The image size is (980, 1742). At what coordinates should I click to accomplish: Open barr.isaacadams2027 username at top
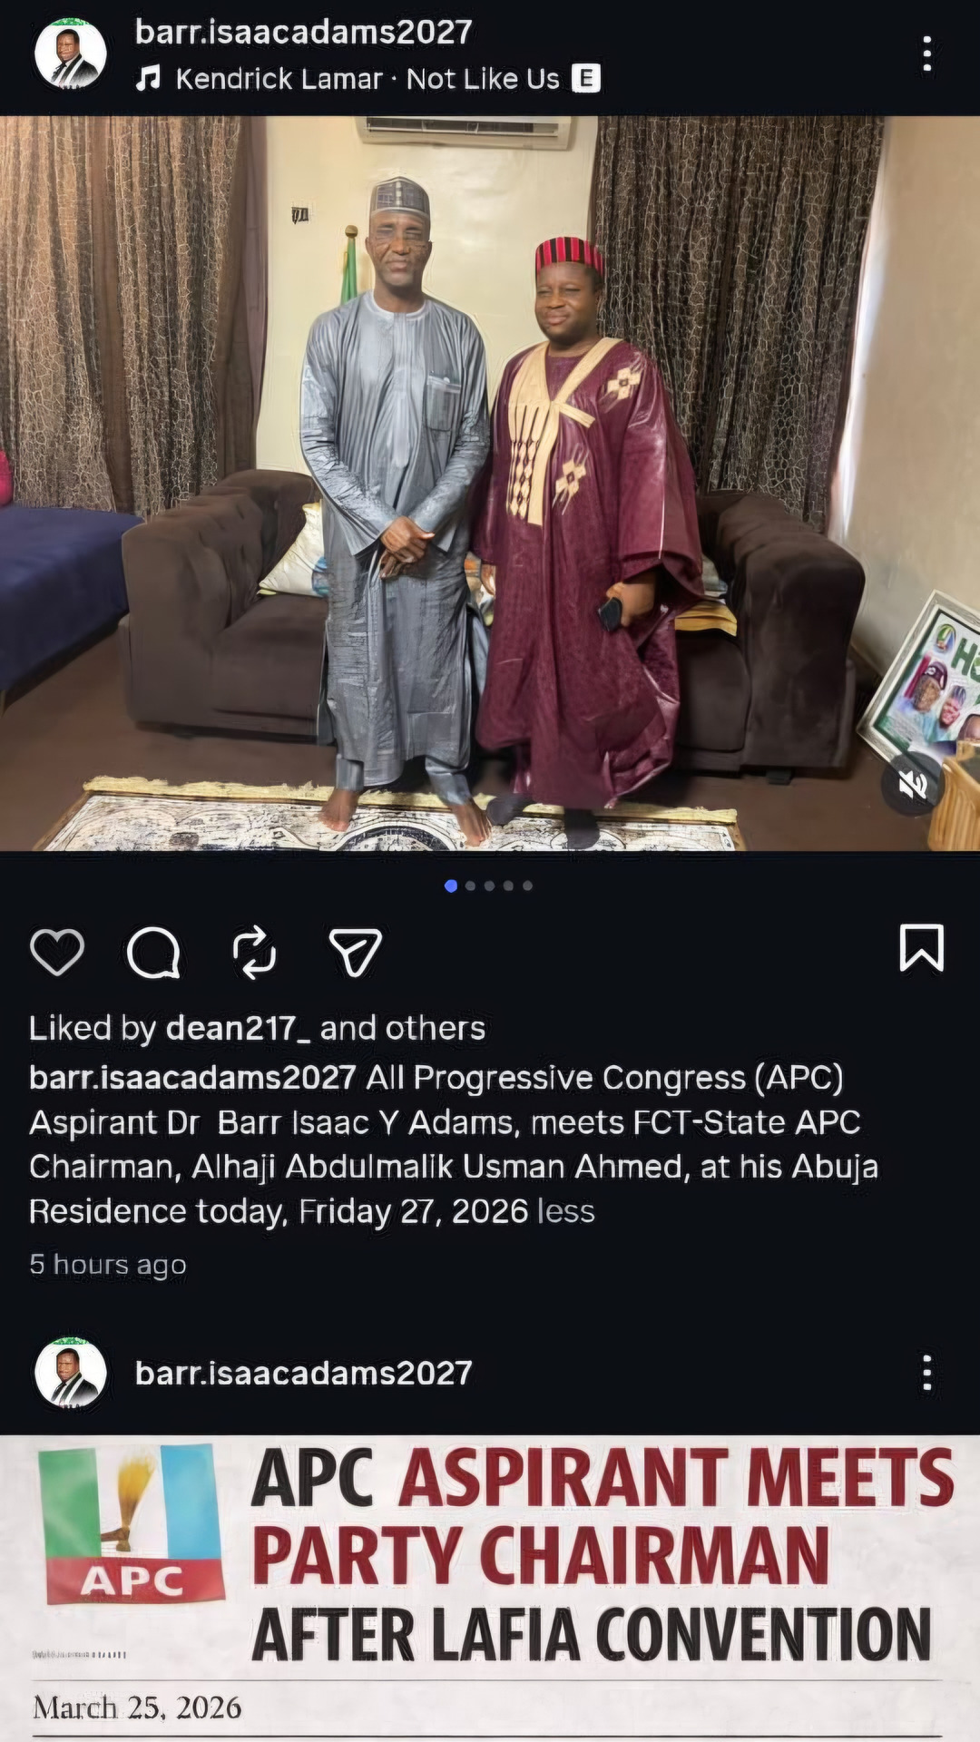tap(303, 32)
